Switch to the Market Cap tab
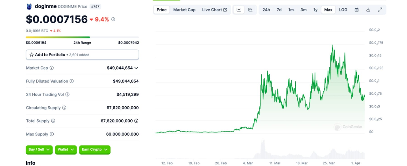 [x=184, y=10]
